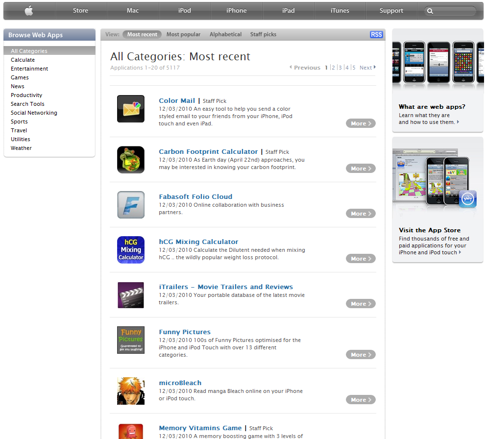
Task: Click More for Fabasoft Folio Cloud
Action: (x=361, y=214)
